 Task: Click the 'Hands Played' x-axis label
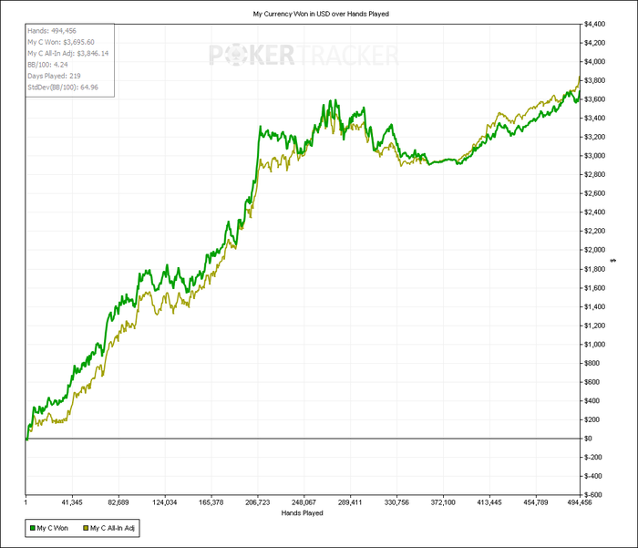[x=302, y=513]
